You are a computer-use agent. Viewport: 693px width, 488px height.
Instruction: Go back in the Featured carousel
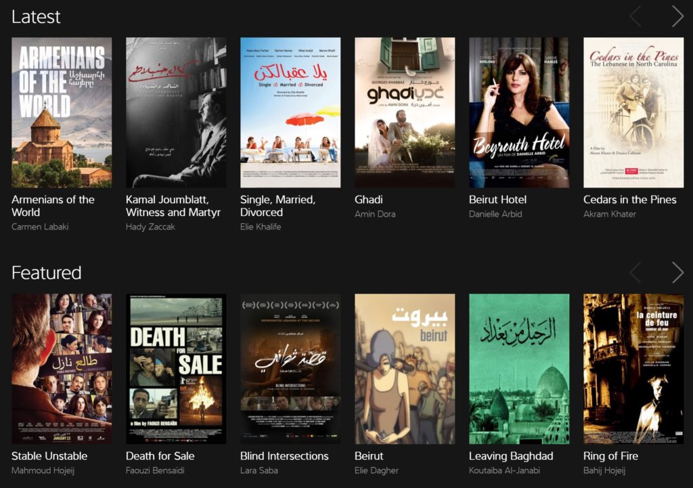(635, 272)
